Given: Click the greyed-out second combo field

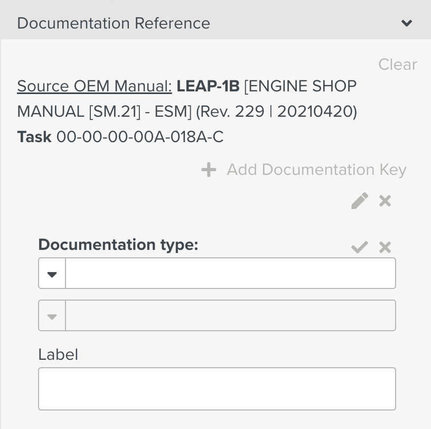Looking at the screenshot, I should point(230,316).
